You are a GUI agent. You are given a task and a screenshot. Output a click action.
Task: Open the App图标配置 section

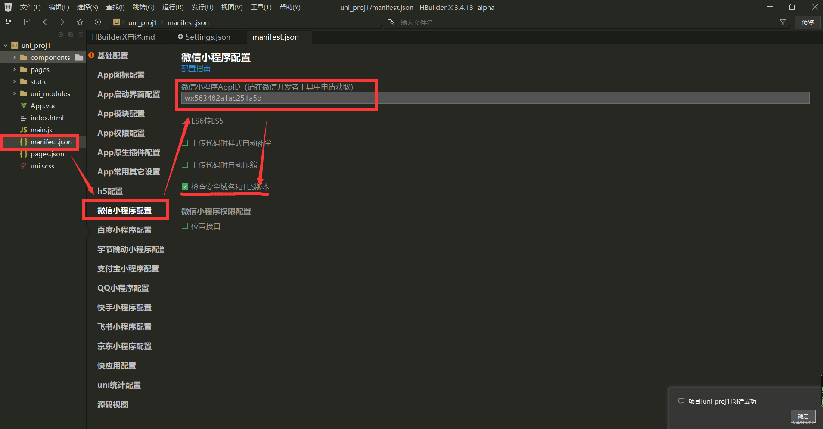(x=121, y=75)
